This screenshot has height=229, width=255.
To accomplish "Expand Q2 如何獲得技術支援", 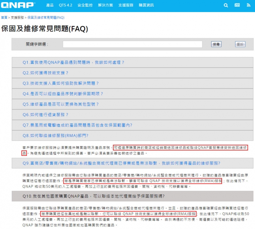I will [132, 73].
